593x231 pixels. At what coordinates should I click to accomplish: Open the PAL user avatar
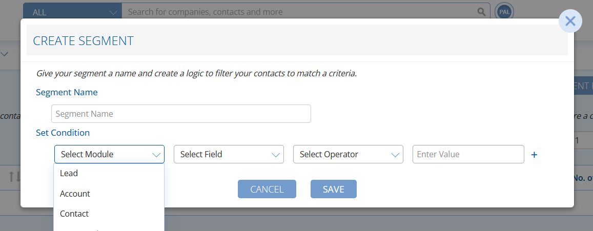504,12
